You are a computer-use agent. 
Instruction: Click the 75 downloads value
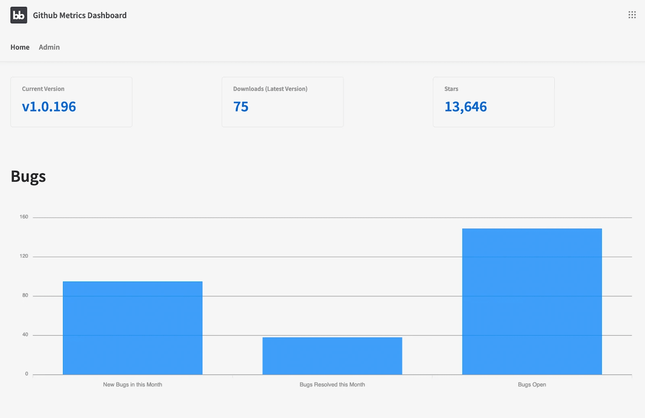(x=241, y=107)
